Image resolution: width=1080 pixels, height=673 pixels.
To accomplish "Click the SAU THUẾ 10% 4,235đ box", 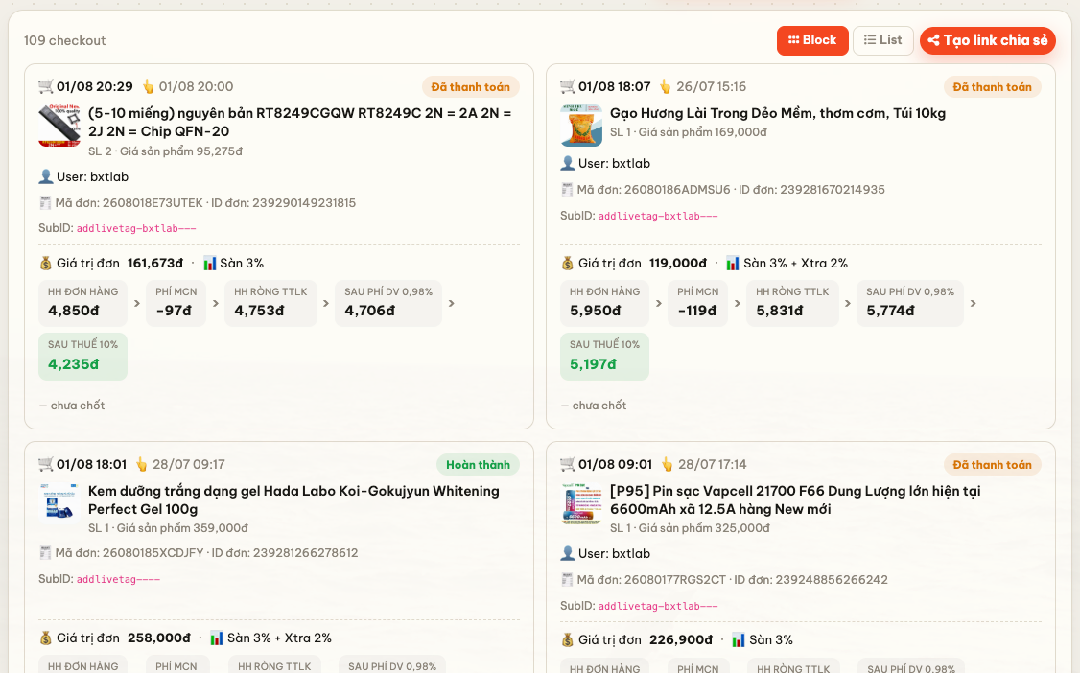I will coord(82,357).
